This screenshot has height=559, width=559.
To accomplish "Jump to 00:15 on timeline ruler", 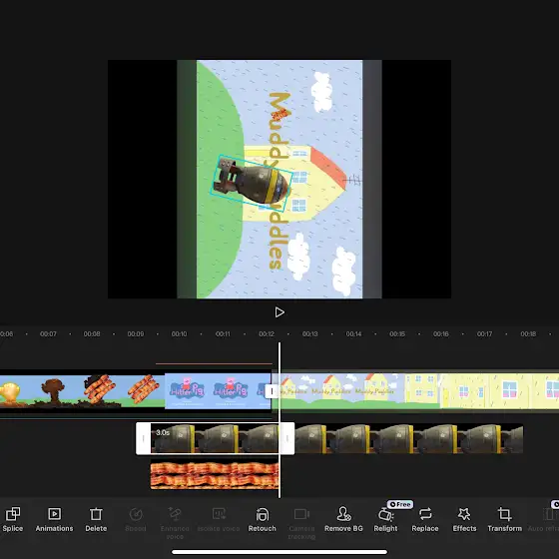I will point(397,334).
